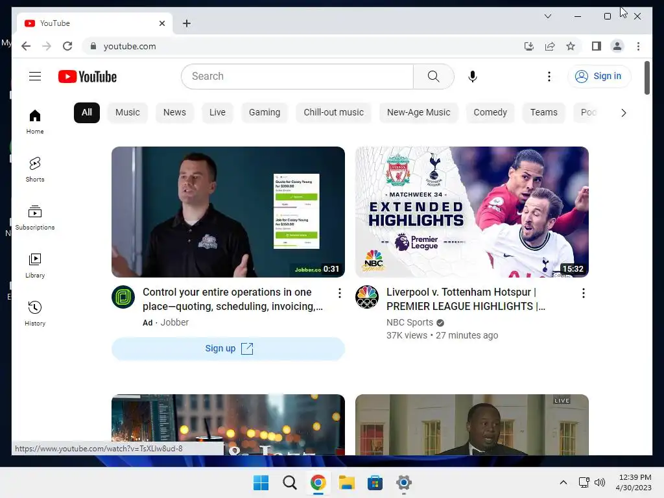
Task: Click the page vertical scrollbar thumb
Action: (646, 78)
